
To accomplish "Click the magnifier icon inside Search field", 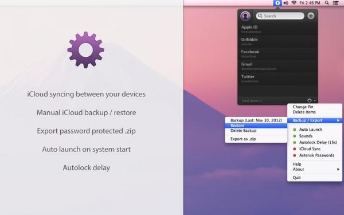I will click(x=260, y=16).
